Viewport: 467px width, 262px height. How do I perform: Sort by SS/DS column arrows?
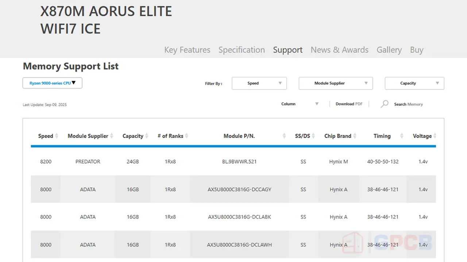coord(313,136)
